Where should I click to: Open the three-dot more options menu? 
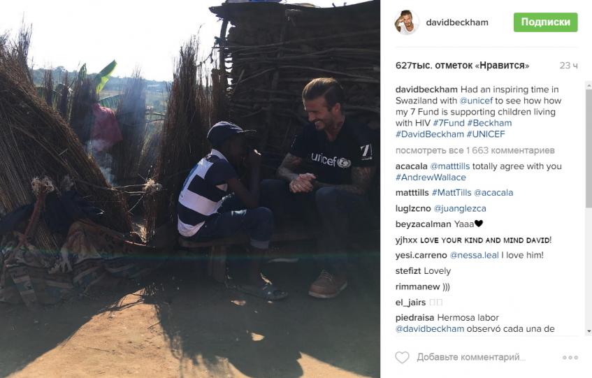pos(570,357)
